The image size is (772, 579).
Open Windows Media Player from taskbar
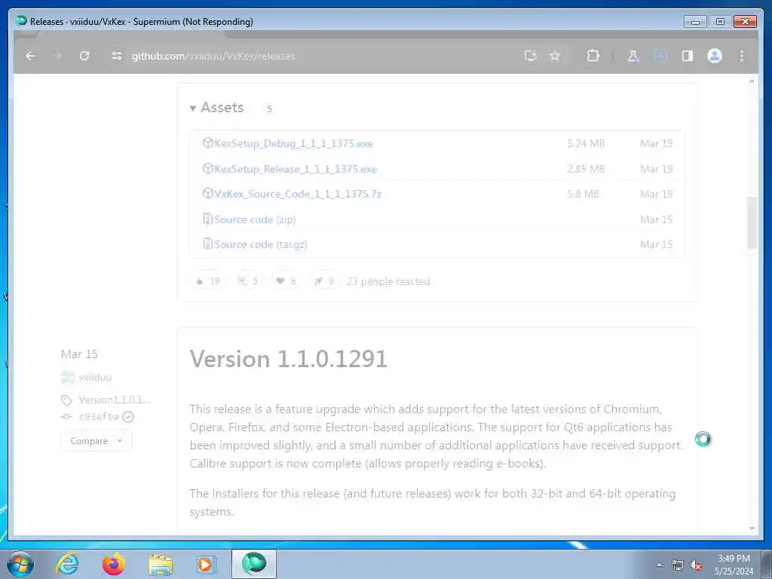tap(205, 564)
